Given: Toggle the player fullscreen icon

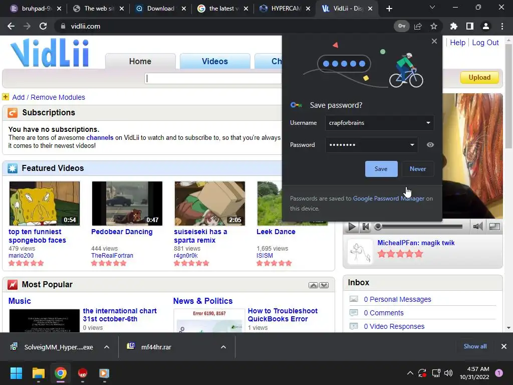Looking at the screenshot, I should click(494, 226).
